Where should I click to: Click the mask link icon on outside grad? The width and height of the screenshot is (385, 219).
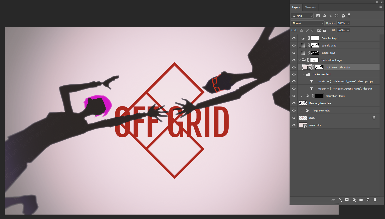(309, 45)
